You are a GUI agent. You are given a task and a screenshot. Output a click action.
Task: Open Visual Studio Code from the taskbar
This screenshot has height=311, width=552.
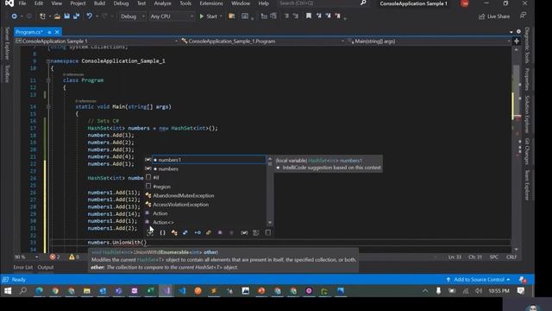(x=182, y=291)
